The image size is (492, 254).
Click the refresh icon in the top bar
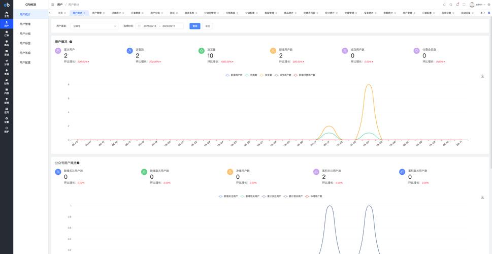(444, 5)
